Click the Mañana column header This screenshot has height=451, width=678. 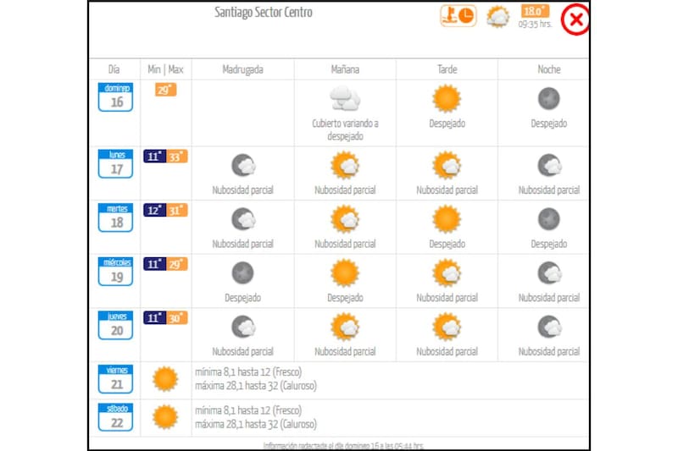pos(345,69)
